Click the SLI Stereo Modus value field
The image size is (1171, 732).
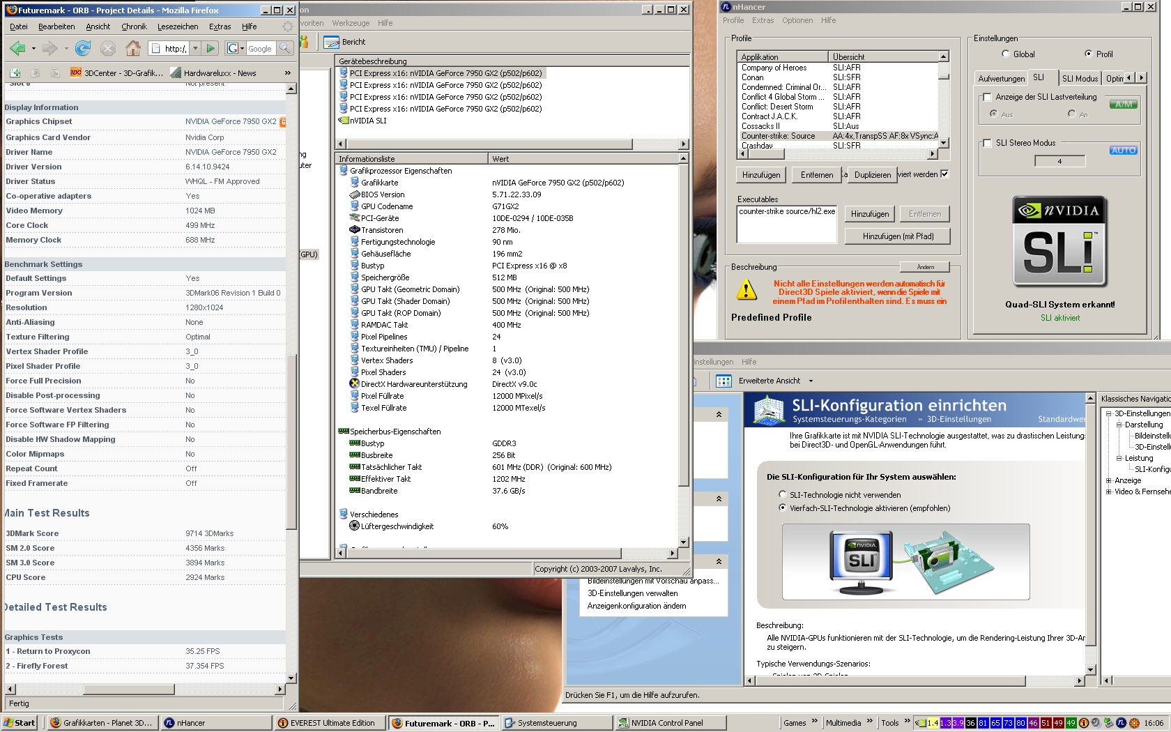(x=1059, y=161)
